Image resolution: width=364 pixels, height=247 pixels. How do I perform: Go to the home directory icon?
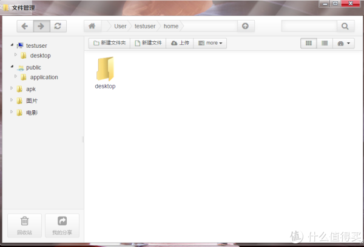(x=92, y=26)
